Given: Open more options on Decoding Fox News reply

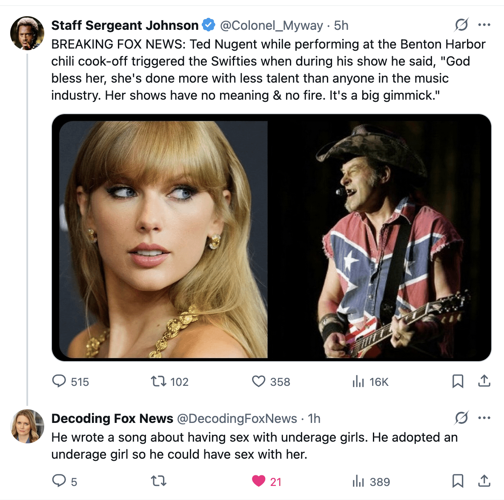Looking at the screenshot, I should 484,418.
